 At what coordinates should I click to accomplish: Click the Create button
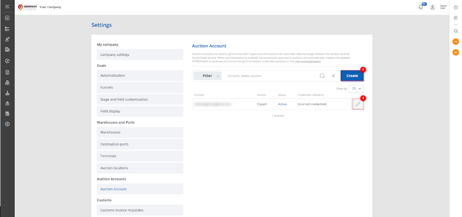352,76
